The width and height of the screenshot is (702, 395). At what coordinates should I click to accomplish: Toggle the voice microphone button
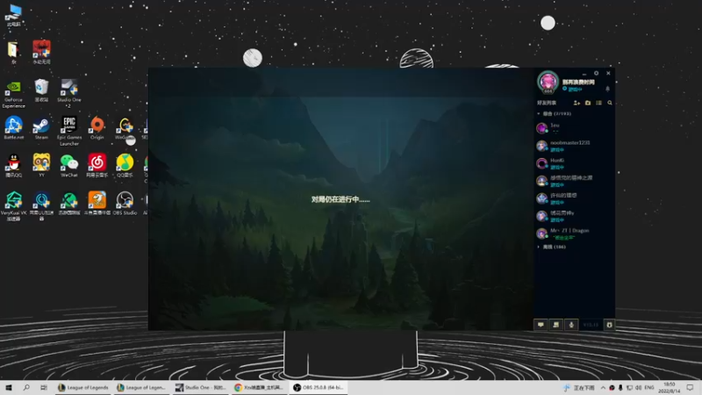[571, 325]
